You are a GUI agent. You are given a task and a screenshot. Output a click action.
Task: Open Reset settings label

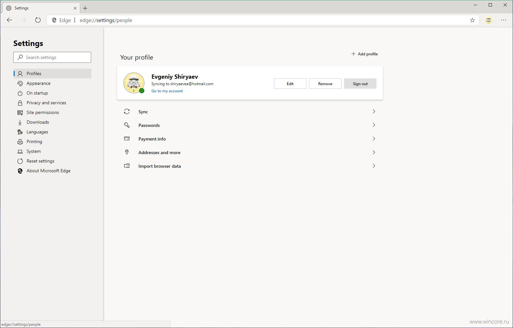[x=41, y=161]
